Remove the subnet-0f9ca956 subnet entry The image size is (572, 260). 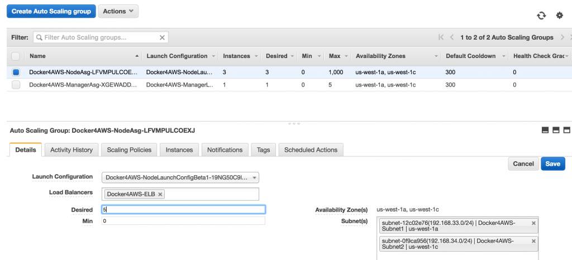coord(533,241)
